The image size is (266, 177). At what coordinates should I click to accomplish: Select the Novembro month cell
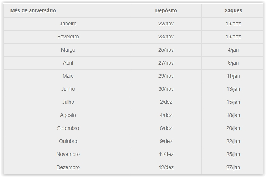pos(68,154)
